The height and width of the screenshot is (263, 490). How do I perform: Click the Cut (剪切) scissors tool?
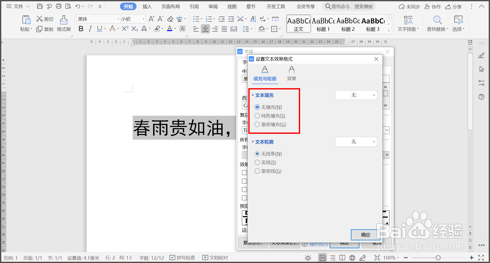pos(45,19)
